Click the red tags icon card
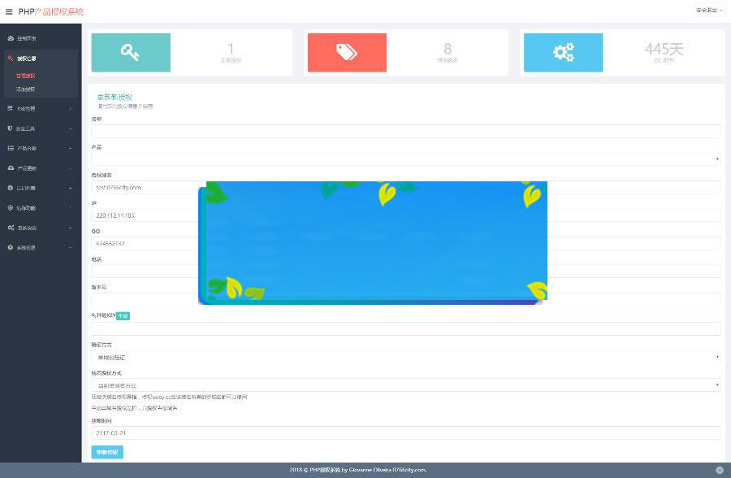The width and height of the screenshot is (731, 478). tap(347, 52)
